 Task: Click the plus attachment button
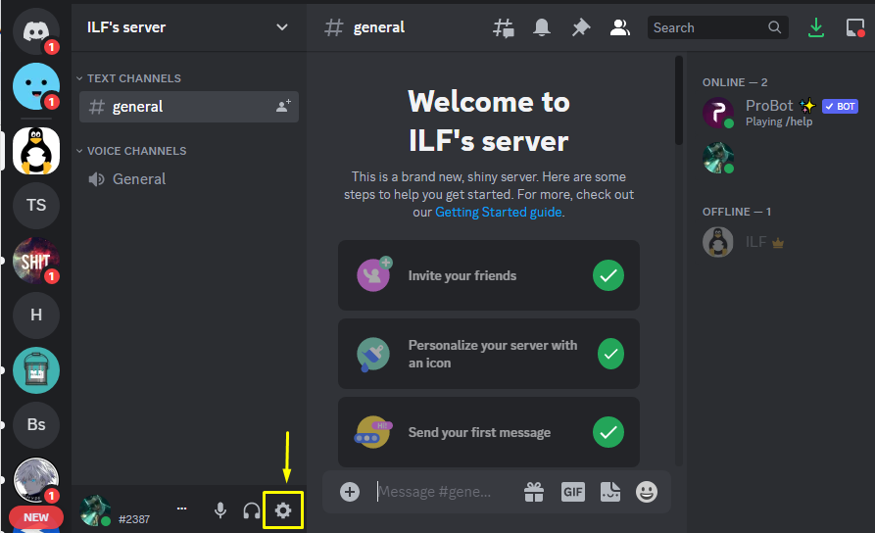pos(350,492)
